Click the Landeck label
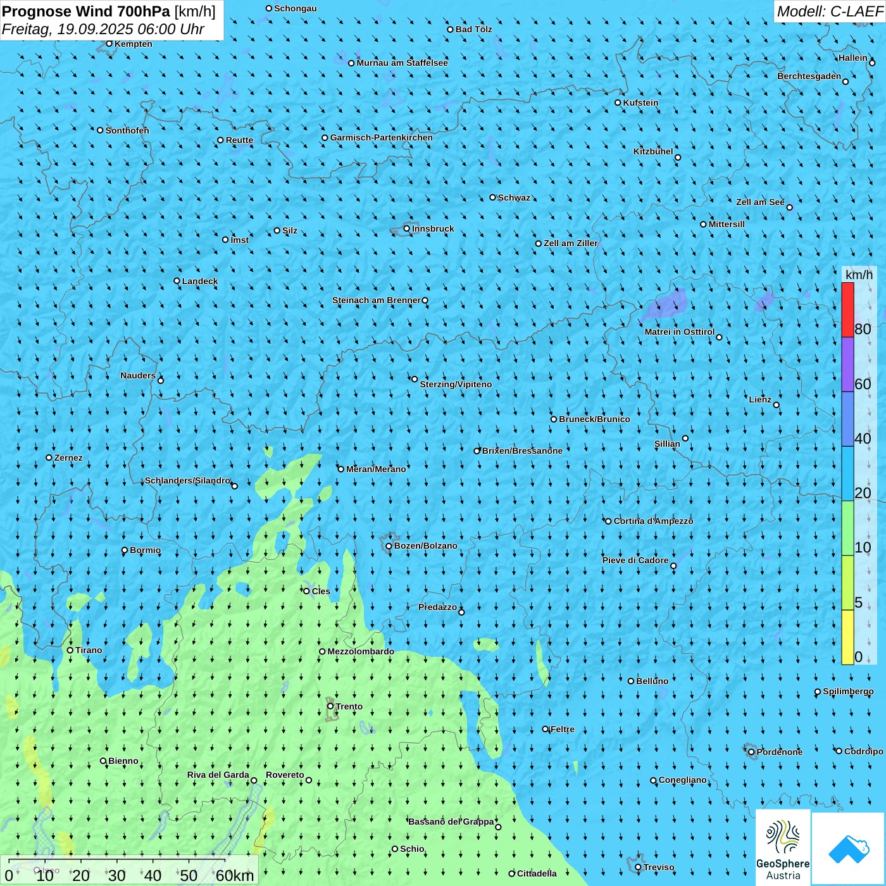This screenshot has height=886, width=886. [200, 281]
